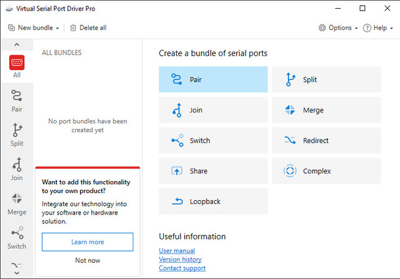This screenshot has height=279, width=400.
Task: Click the ALL BUNDLES heading text
Action: tap(62, 53)
